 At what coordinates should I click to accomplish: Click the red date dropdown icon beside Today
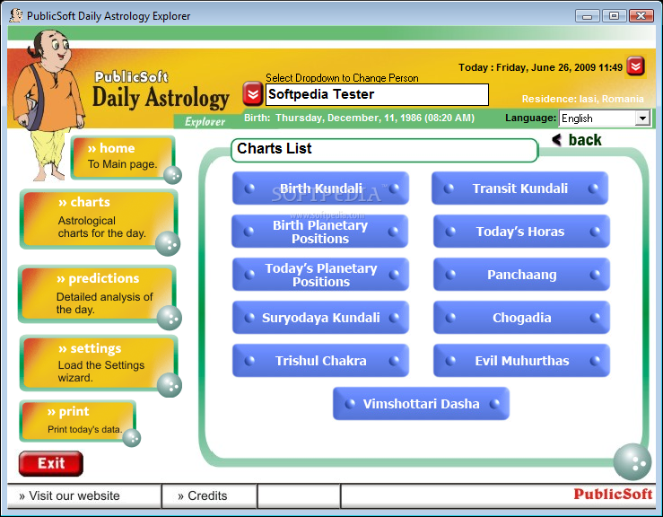click(x=635, y=66)
